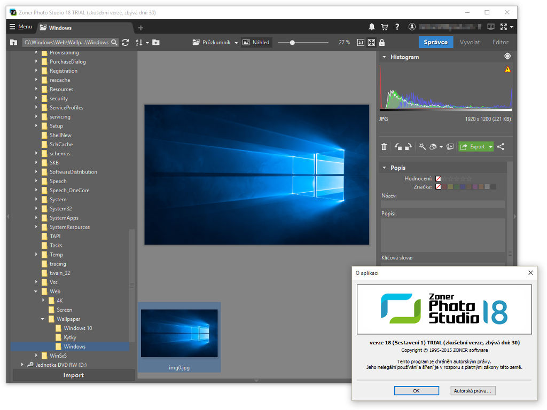Viewport: 547px width, 410px height.
Task: Open Autorská práva in the about dialog
Action: (x=473, y=391)
